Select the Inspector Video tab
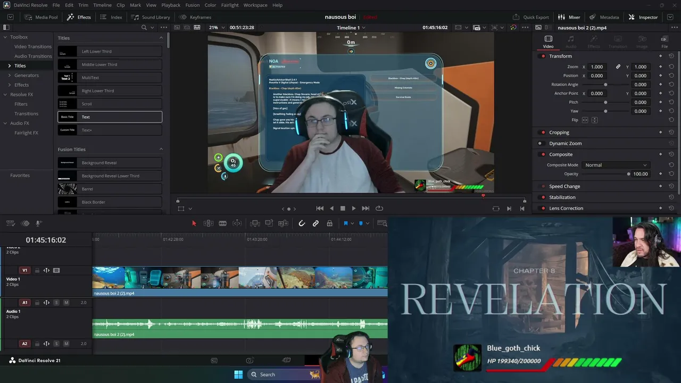This screenshot has height=383, width=681. [548, 41]
